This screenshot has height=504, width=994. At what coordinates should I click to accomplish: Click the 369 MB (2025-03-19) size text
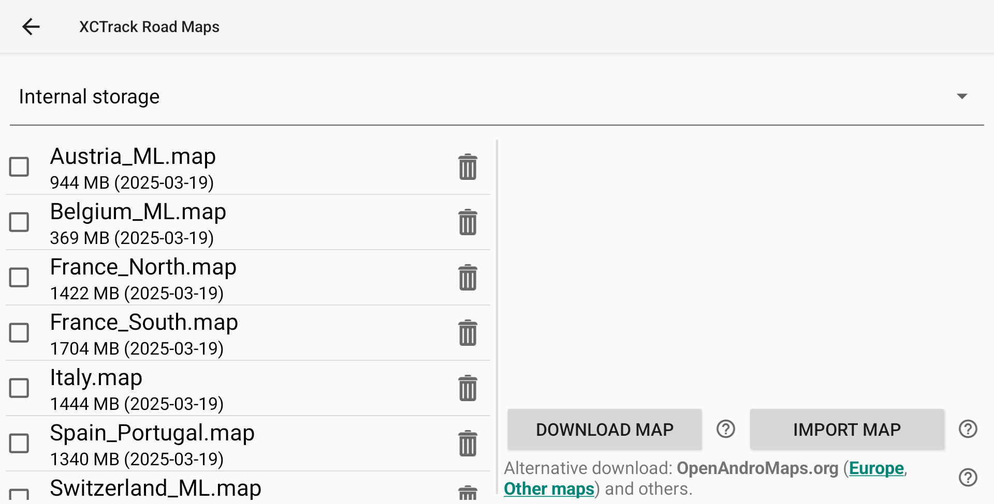point(132,238)
